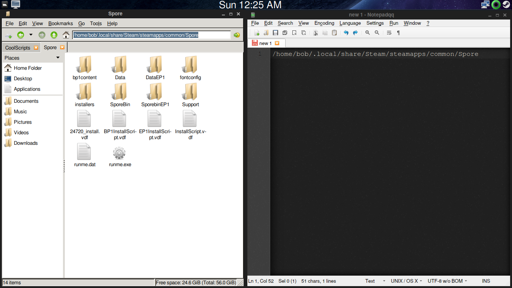Select the BP1InstallScript.vdf file
Screen dimensions: 512x288
(120, 125)
